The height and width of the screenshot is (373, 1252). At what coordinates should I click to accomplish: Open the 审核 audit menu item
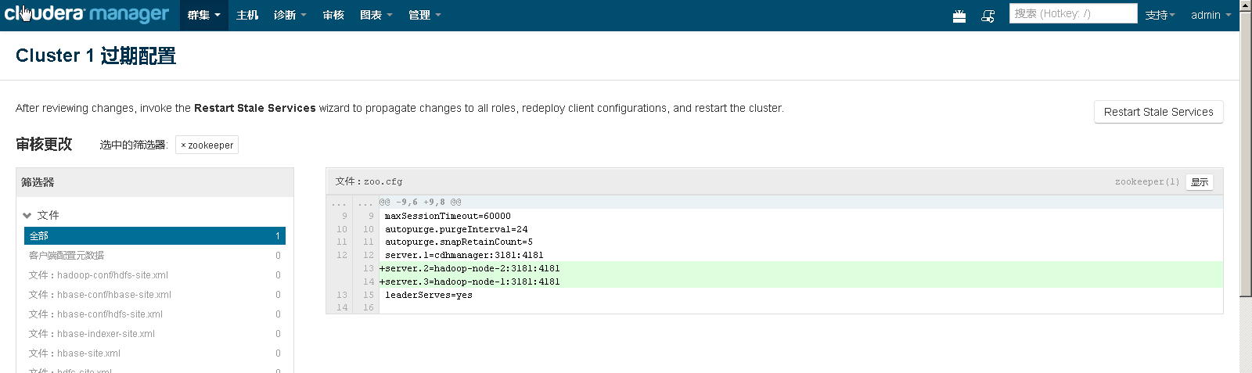tap(333, 15)
